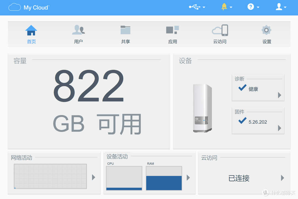This screenshot has width=298, height=199.
Task: Click the My Cloud device image
Action: pyautogui.click(x=203, y=108)
